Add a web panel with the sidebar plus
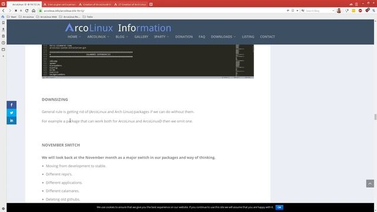Image resolution: width=377 pixels, height=212 pixels. point(3,56)
